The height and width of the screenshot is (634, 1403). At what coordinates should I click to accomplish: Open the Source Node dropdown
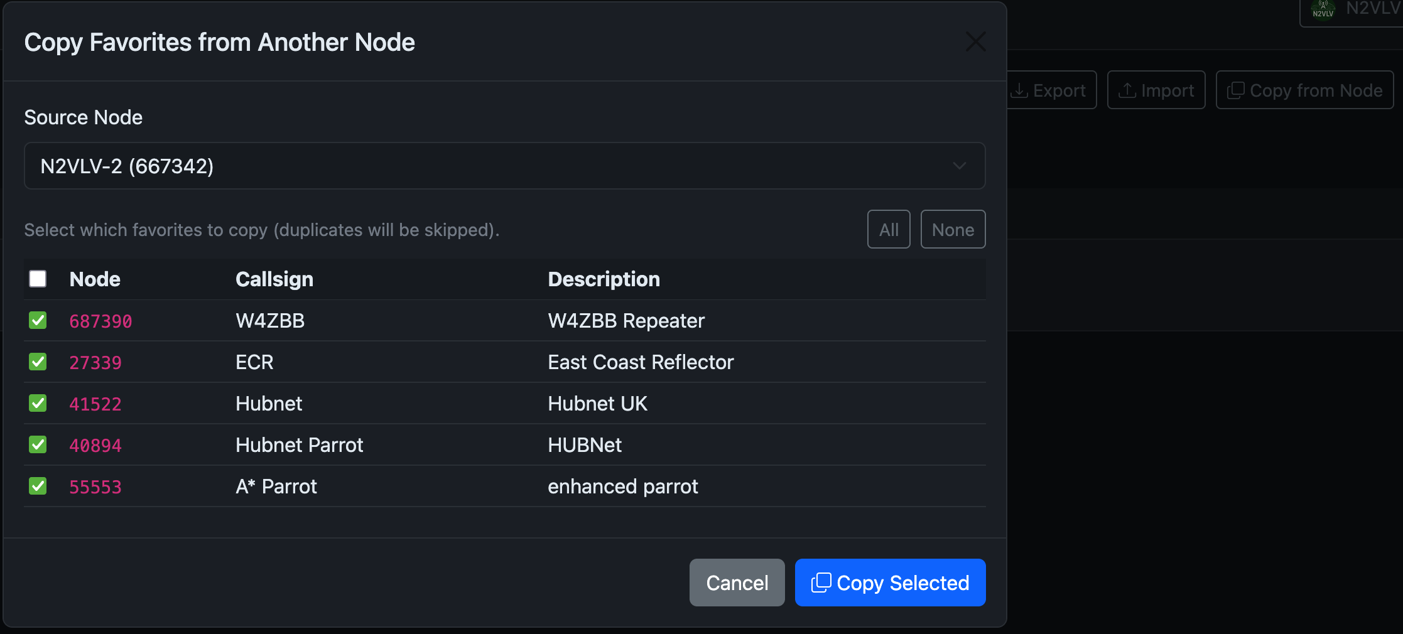tap(504, 166)
